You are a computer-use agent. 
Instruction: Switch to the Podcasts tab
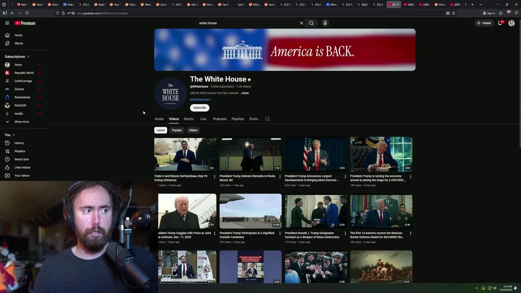(x=220, y=119)
